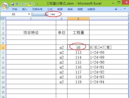Select cell with 1+24+93
Screen dimensions: 129x98
tap(109, 77)
